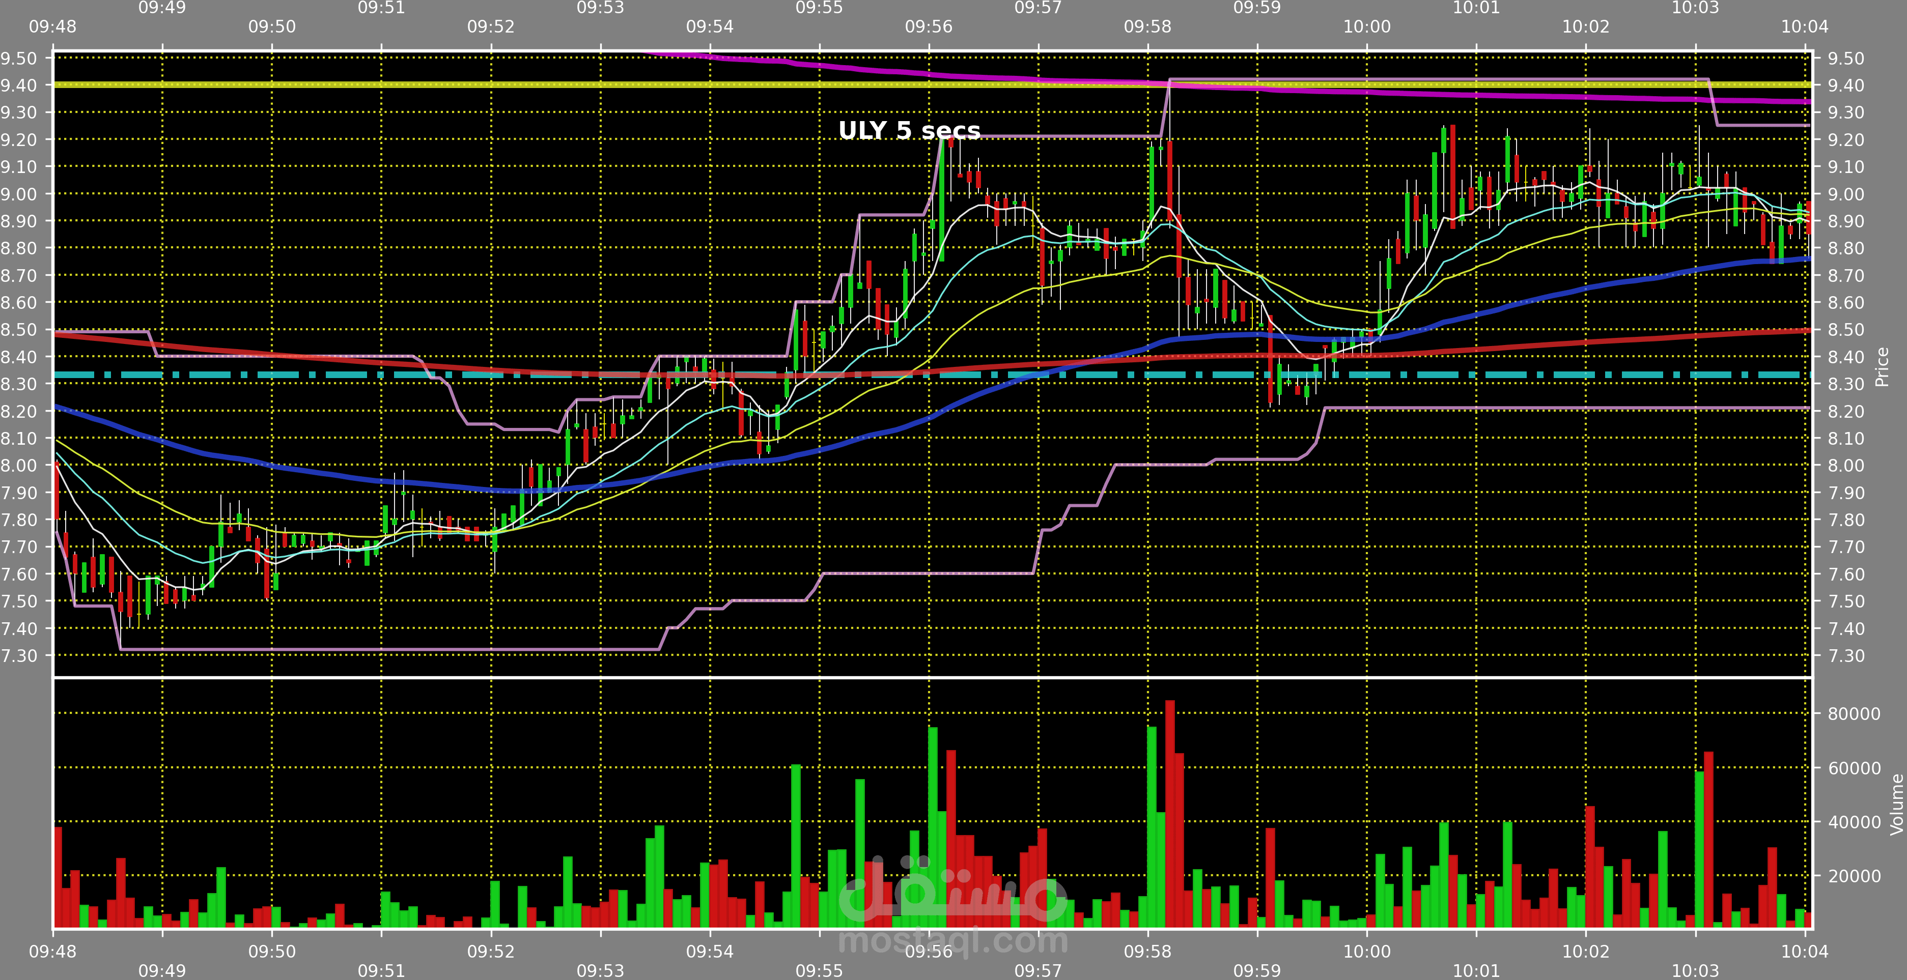The height and width of the screenshot is (980, 1907).
Task: Click the 9.50 price label on left axis
Action: (18, 59)
